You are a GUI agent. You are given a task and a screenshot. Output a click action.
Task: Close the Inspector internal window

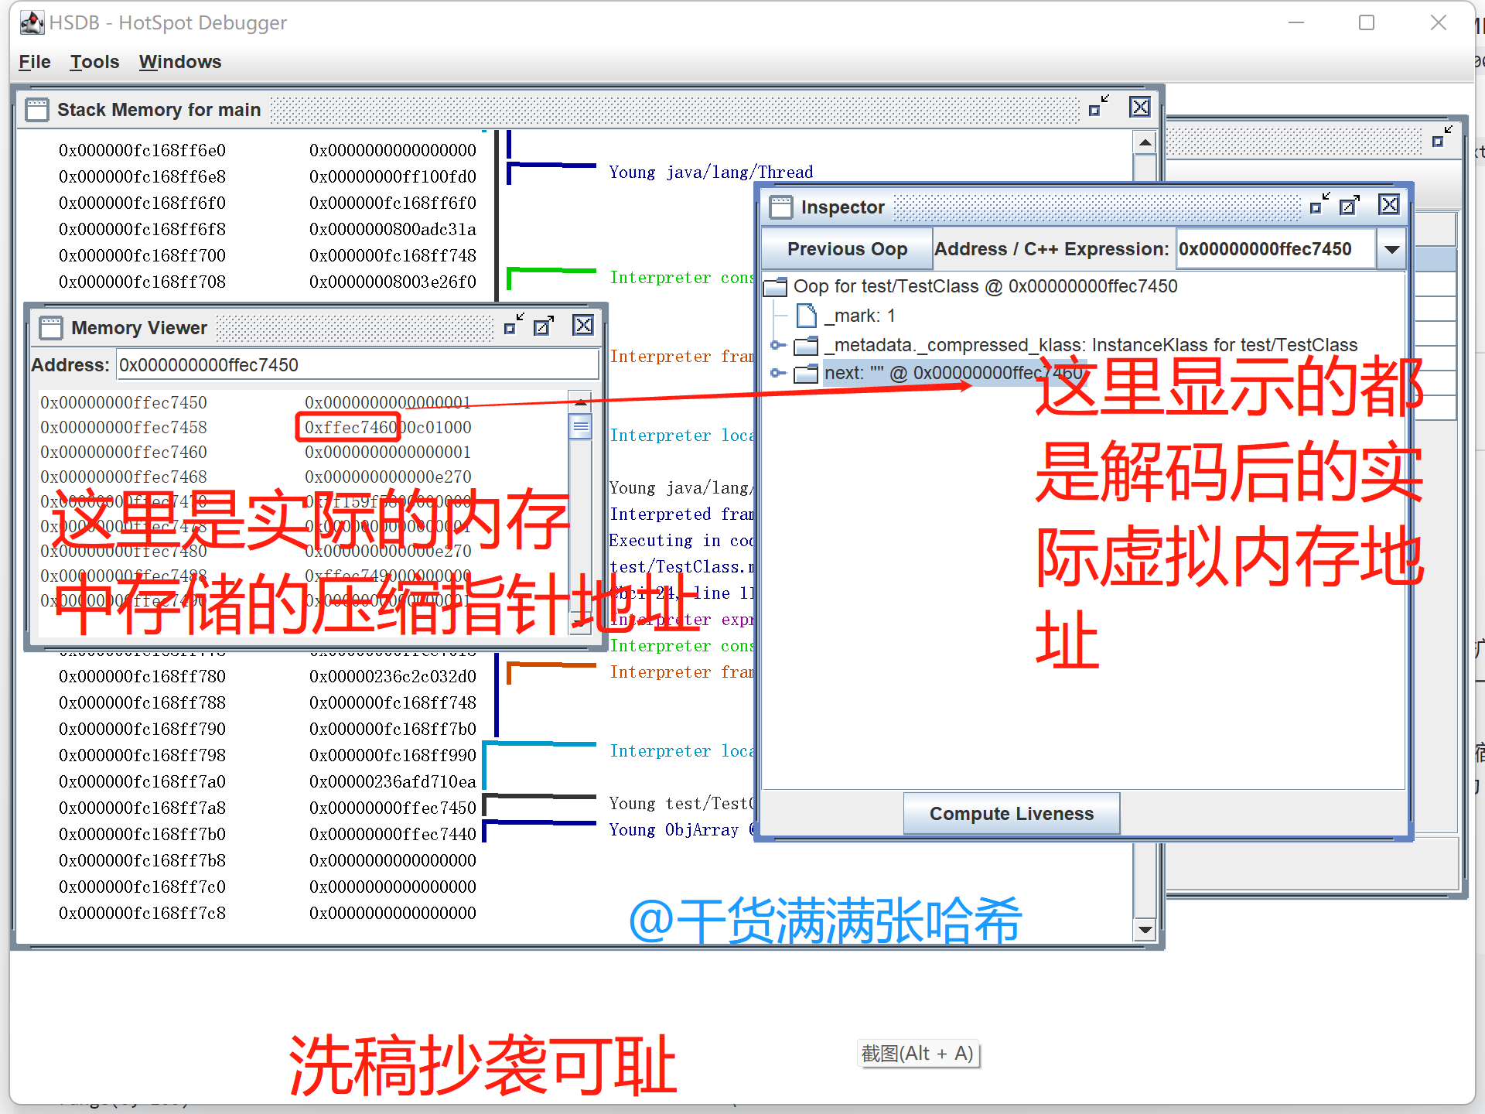click(1389, 205)
